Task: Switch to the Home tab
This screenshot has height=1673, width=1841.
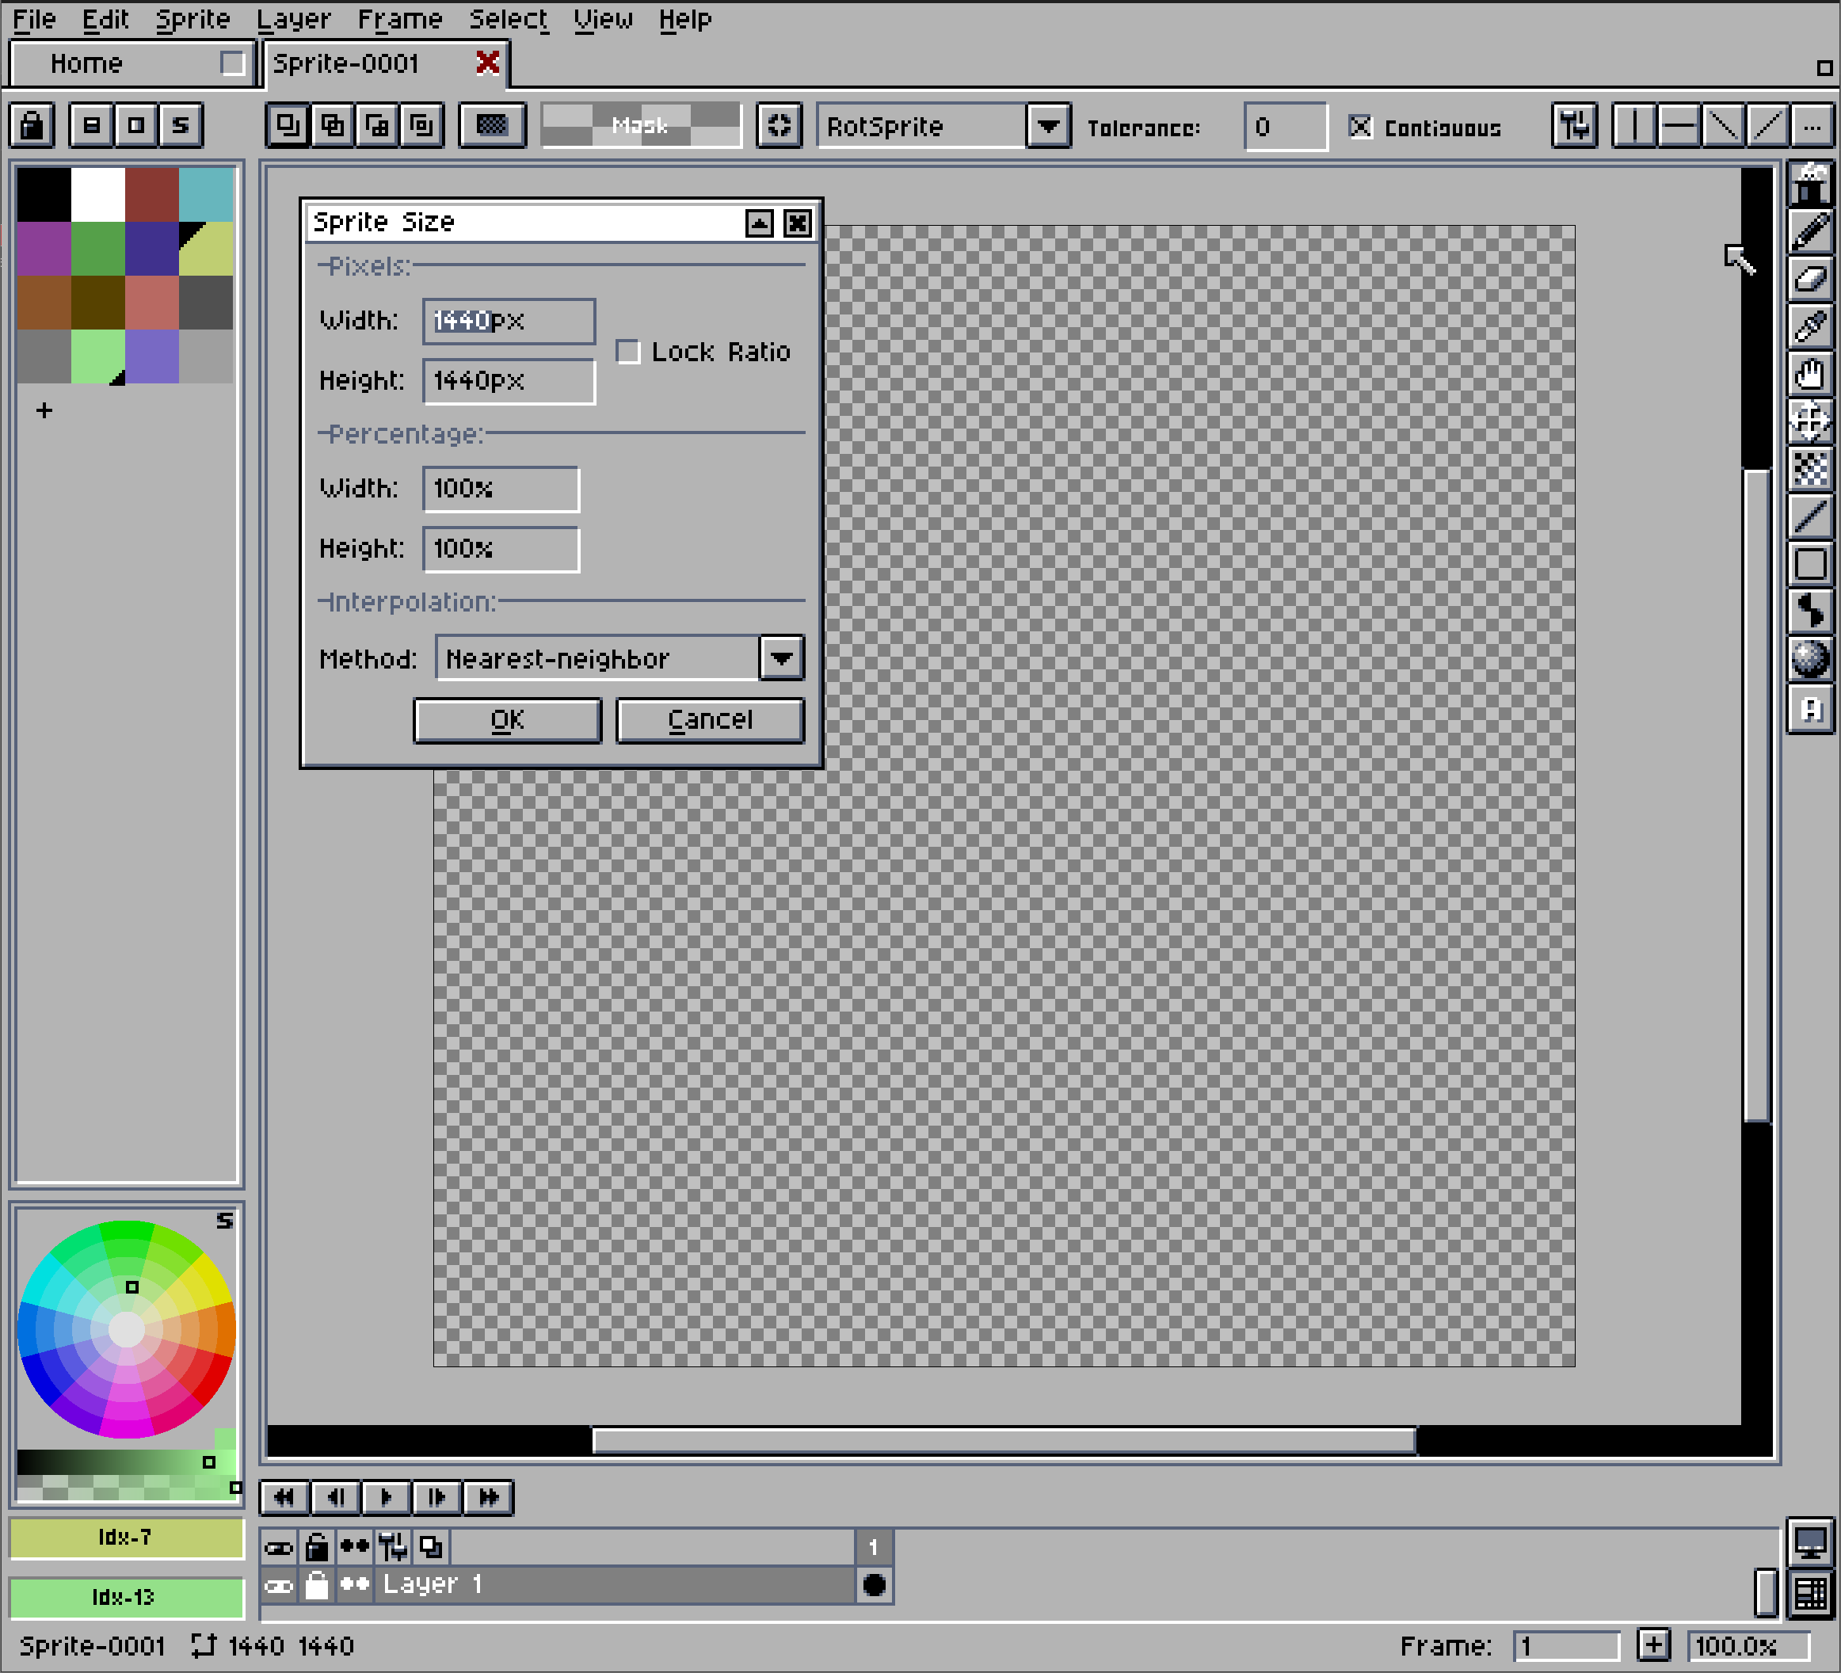Action: tap(131, 63)
